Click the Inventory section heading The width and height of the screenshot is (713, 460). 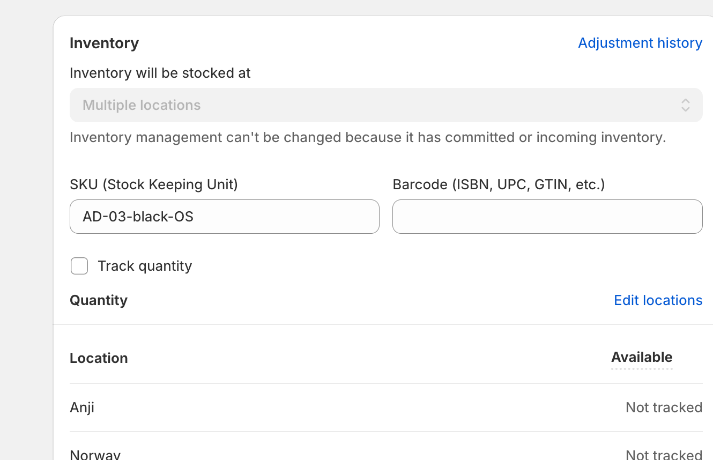(104, 43)
